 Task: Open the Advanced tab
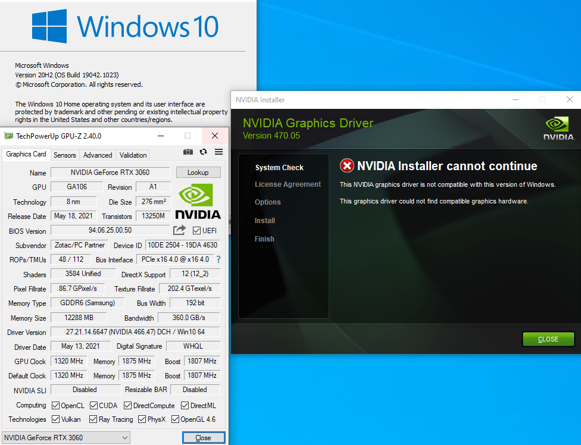98,155
